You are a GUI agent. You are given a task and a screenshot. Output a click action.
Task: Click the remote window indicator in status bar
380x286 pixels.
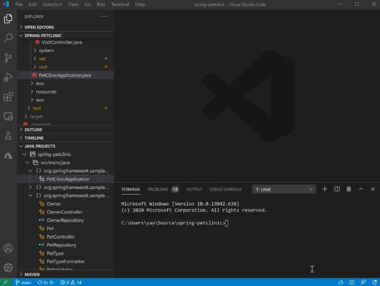point(6,282)
